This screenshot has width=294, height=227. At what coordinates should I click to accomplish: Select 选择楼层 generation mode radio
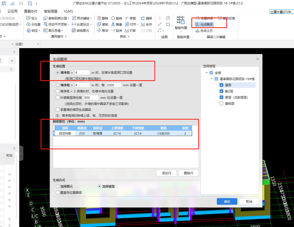(x=99, y=186)
